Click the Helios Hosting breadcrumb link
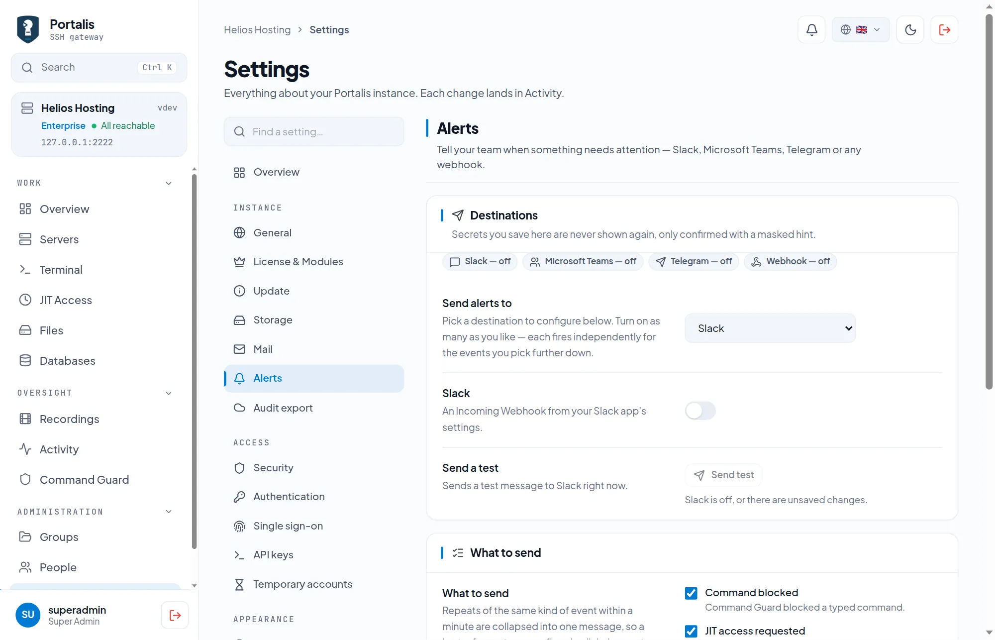995x640 pixels. 257,30
